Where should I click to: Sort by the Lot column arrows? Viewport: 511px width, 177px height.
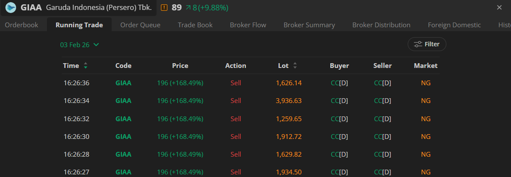295,66
